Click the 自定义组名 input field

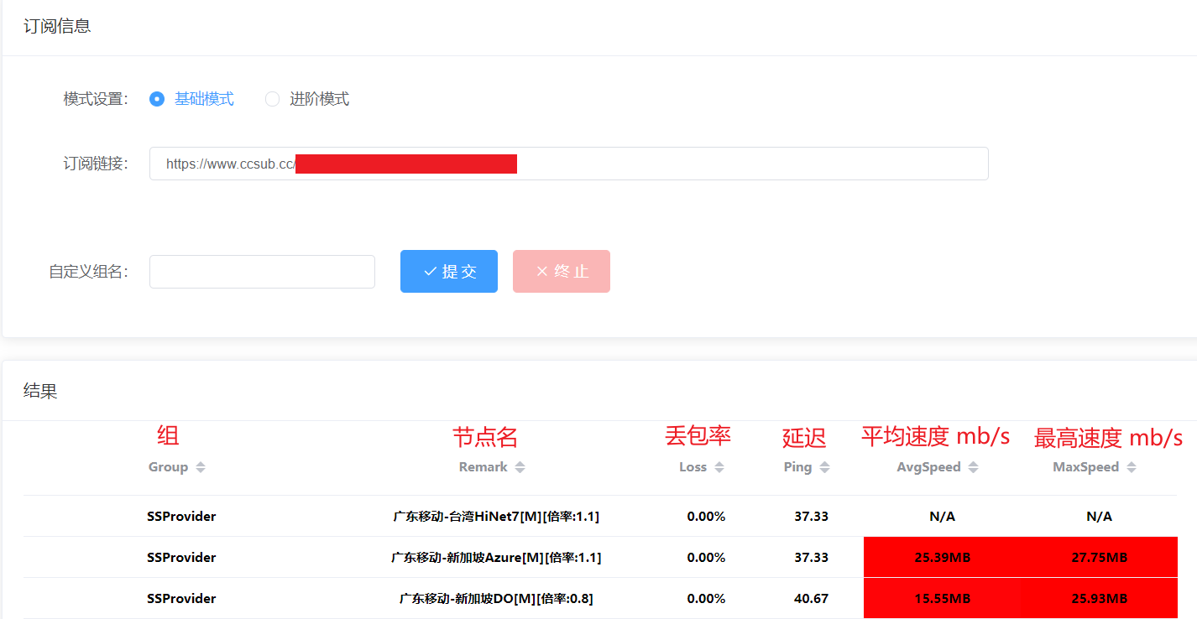coord(262,272)
